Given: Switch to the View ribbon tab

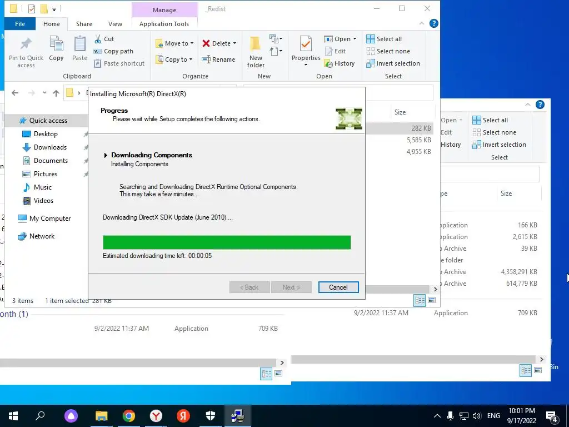Looking at the screenshot, I should 115,24.
